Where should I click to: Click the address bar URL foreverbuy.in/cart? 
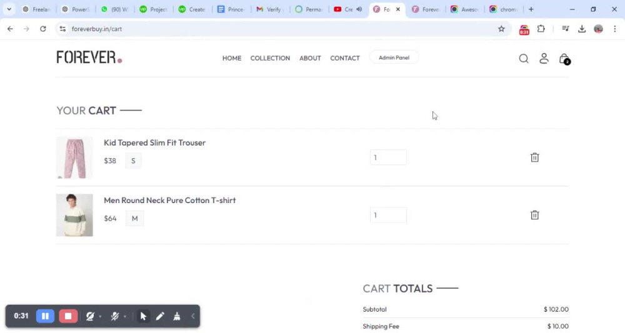(97, 29)
